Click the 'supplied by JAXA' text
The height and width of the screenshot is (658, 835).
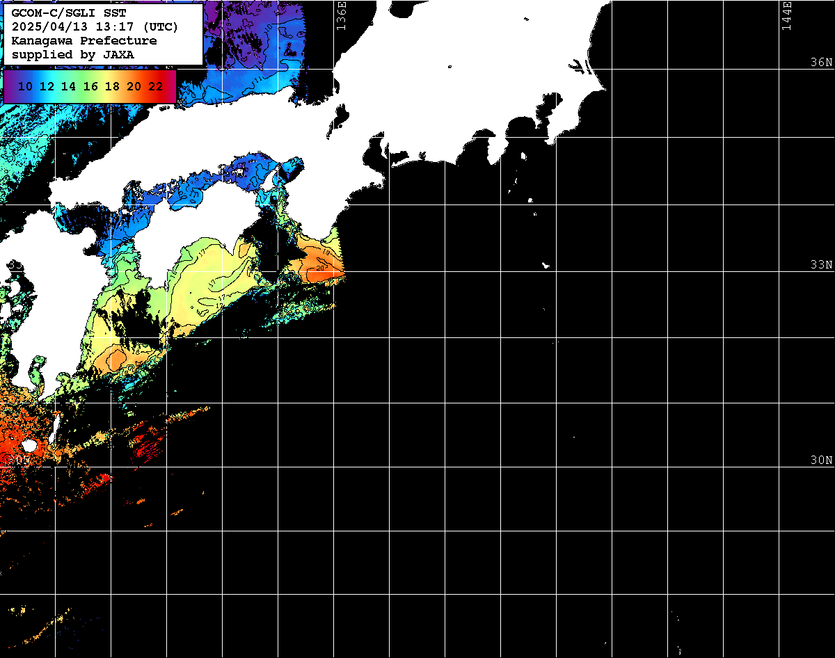click(73, 54)
